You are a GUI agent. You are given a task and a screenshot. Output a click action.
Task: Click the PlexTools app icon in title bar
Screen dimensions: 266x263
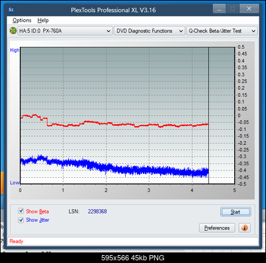[11, 10]
